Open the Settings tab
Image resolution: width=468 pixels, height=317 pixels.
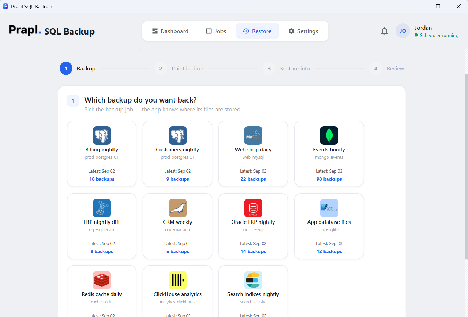pyautogui.click(x=303, y=31)
